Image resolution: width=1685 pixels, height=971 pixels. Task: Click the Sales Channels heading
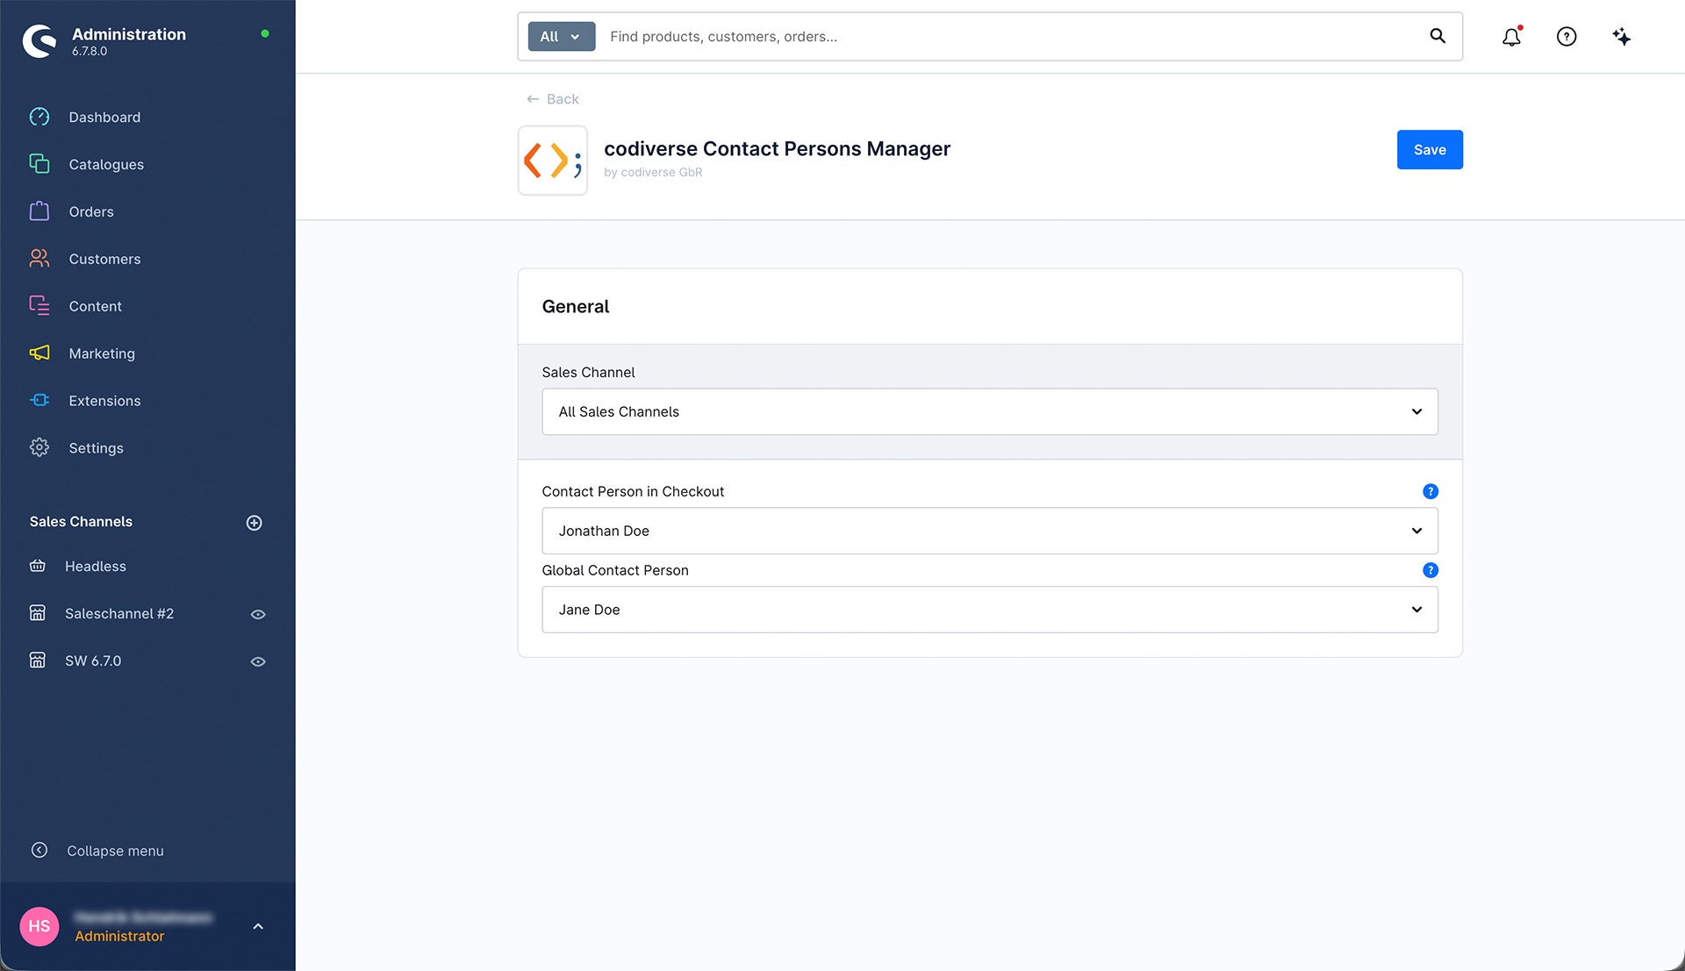[x=81, y=522]
